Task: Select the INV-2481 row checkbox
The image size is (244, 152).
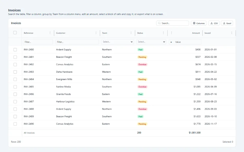Action: pyautogui.click(x=15, y=57)
